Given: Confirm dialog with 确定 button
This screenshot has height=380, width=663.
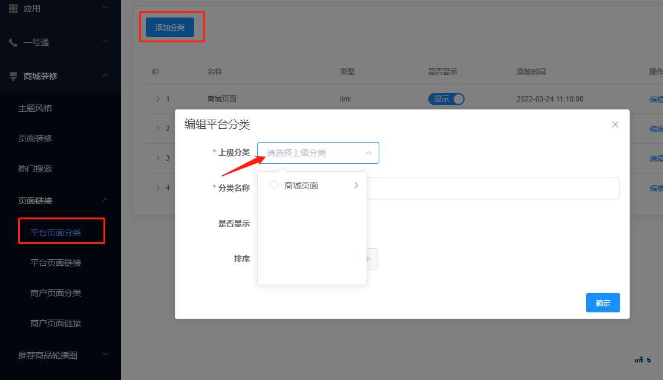Looking at the screenshot, I should pyautogui.click(x=603, y=303).
